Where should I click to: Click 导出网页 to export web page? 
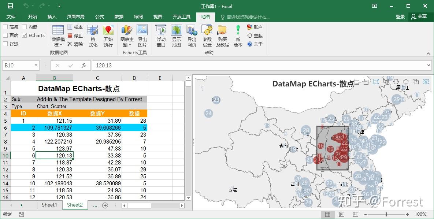pyautogui.click(x=192, y=36)
